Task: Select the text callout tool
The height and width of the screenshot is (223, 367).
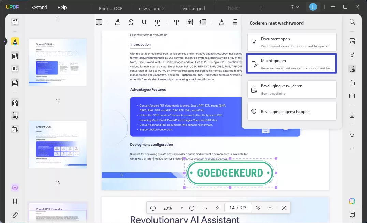Action: tap(203, 23)
